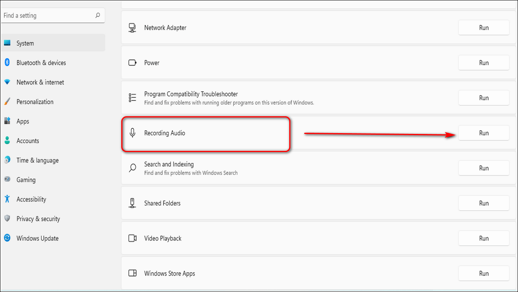
Task: Run the Video Playback troubleshooter
Action: point(483,238)
